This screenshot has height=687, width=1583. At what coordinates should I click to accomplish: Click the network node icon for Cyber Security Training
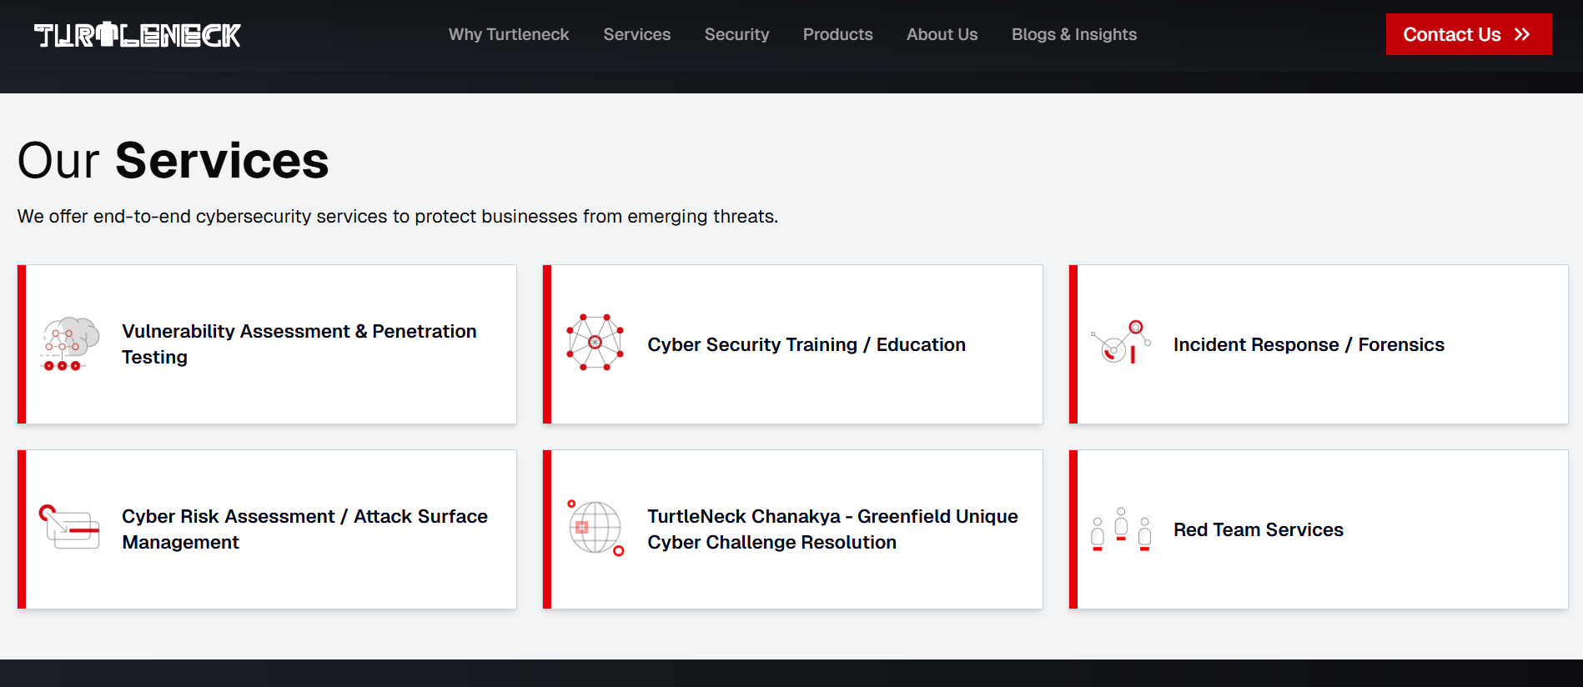(595, 343)
